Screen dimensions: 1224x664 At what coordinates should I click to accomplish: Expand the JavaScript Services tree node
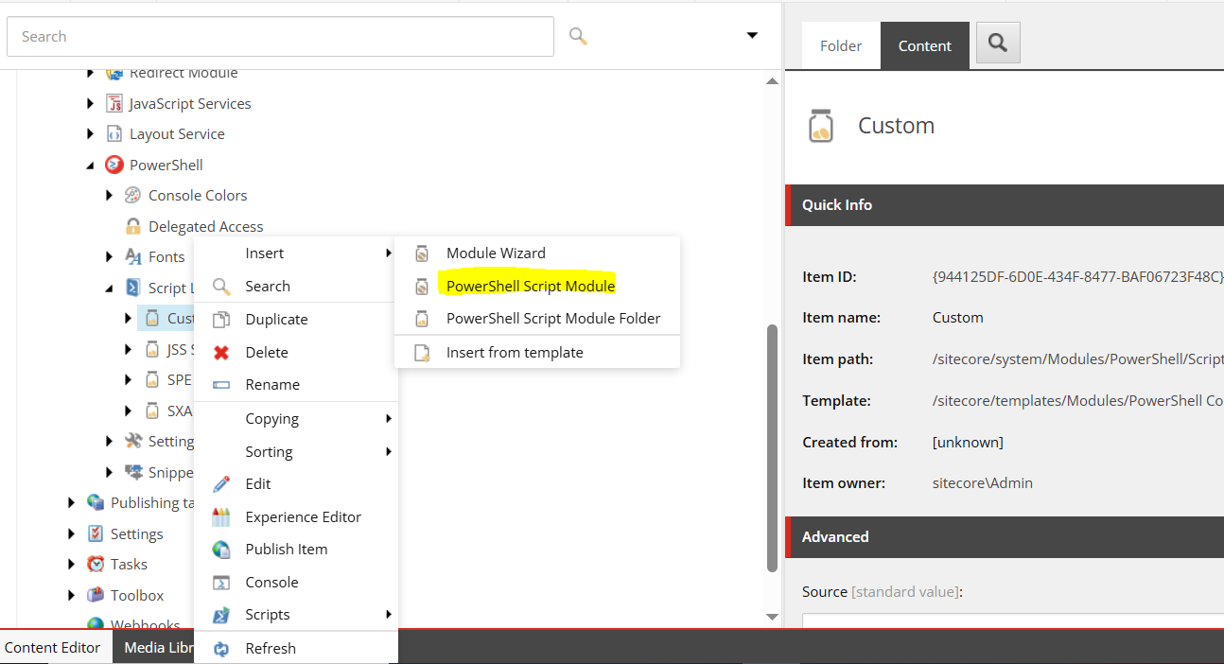tap(91, 104)
